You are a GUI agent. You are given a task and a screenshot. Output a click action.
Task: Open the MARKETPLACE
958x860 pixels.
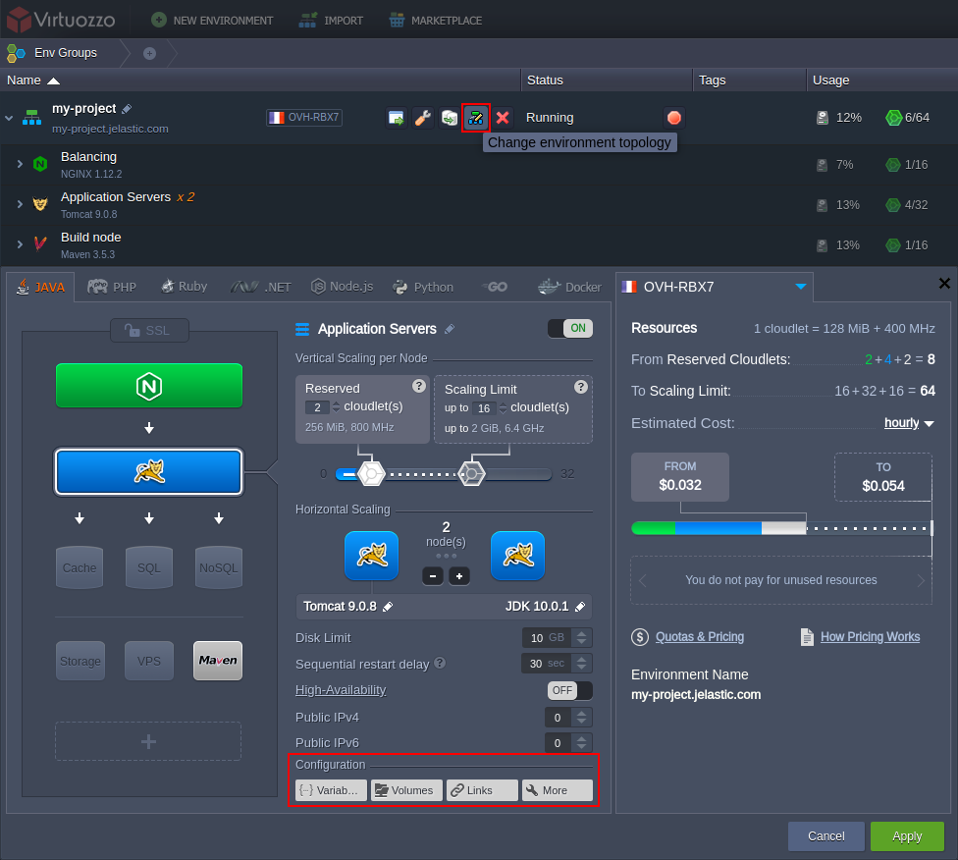click(435, 21)
